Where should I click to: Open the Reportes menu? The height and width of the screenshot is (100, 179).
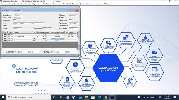[36, 4]
